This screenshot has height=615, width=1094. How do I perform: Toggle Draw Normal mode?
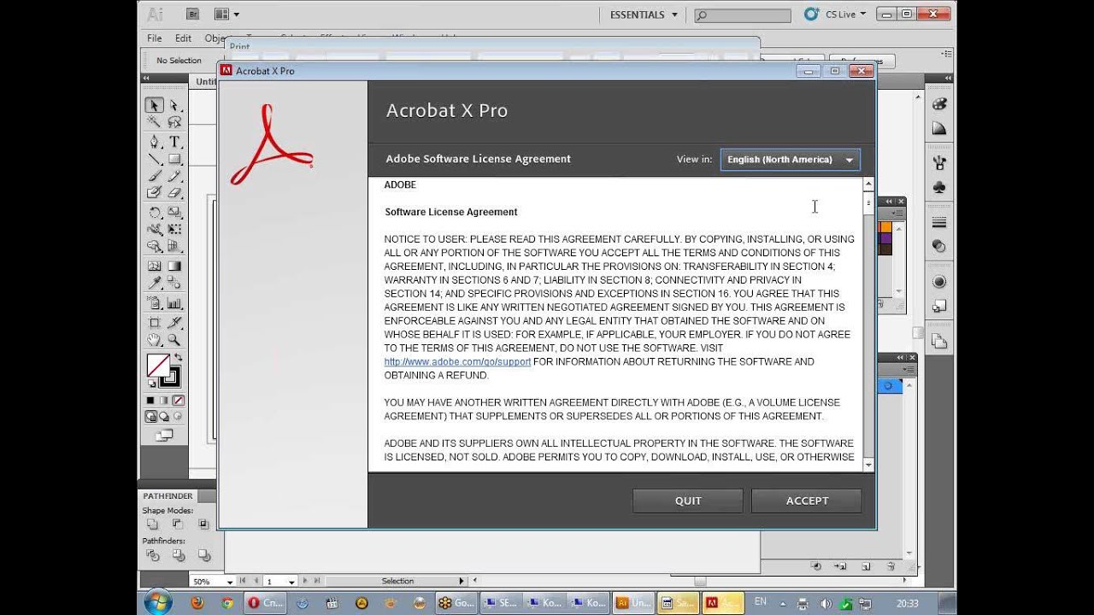[151, 417]
